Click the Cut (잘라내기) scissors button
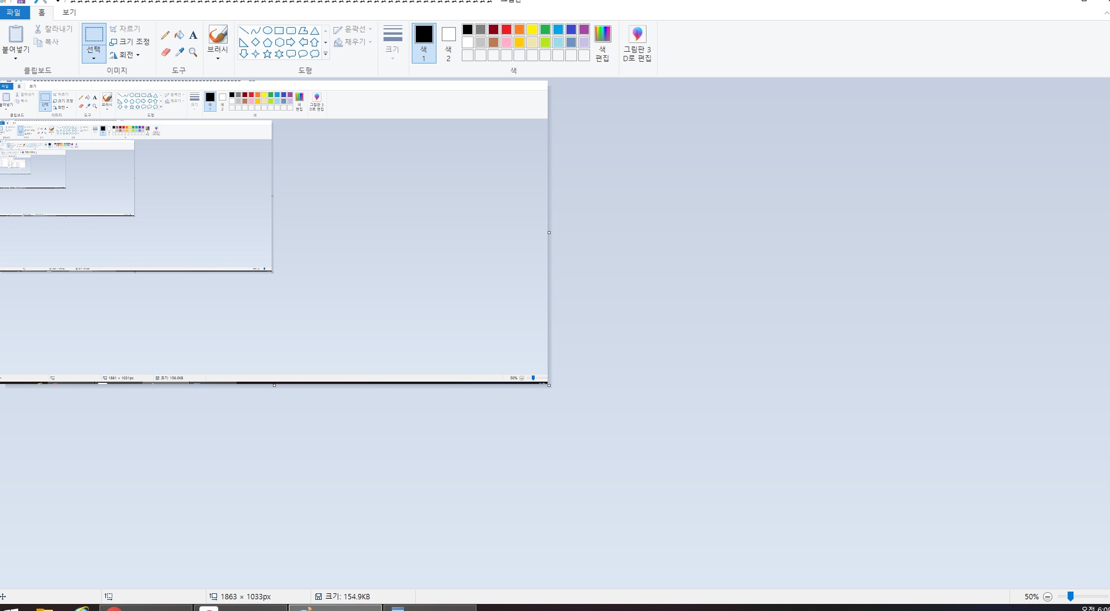 click(x=53, y=29)
